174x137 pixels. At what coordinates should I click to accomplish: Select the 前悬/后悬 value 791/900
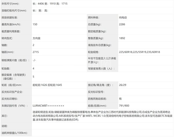coord(125,106)
